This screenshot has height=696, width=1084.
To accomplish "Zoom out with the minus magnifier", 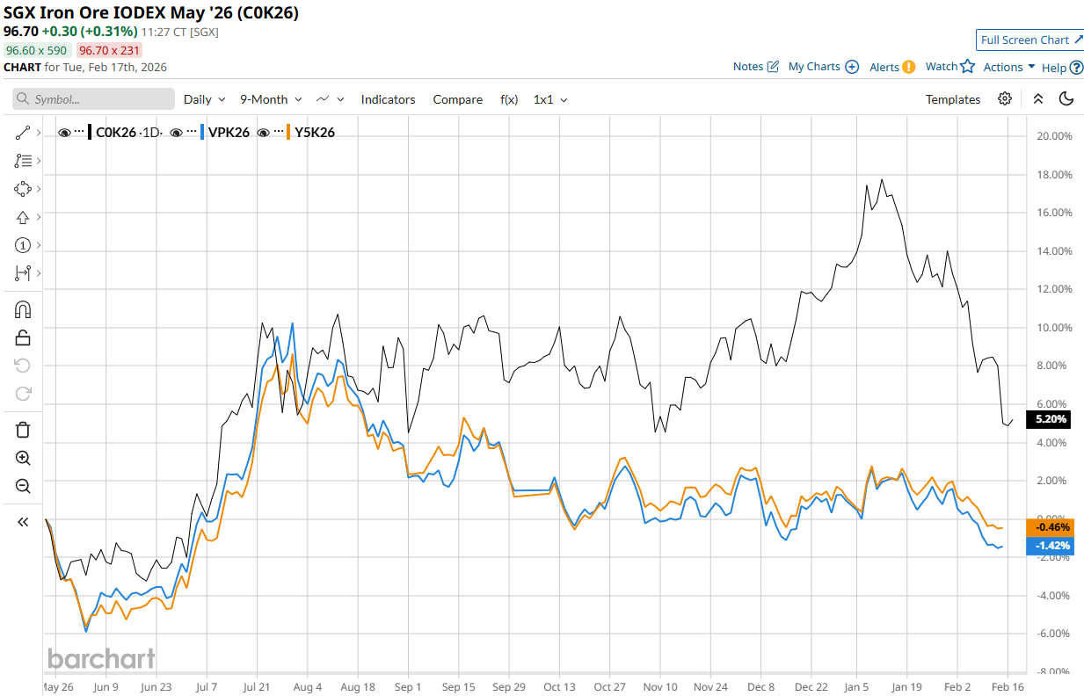I will point(23,486).
